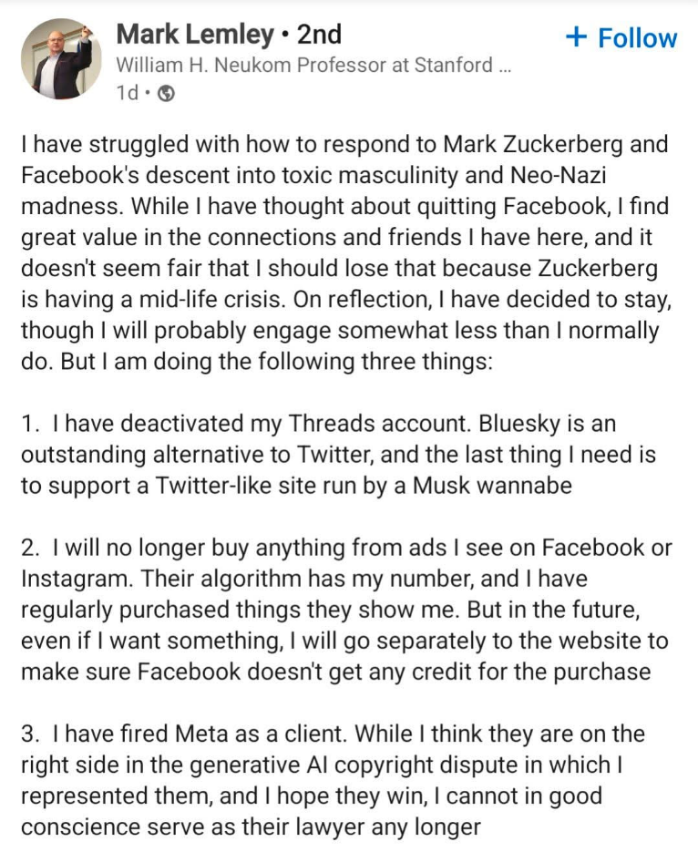The height and width of the screenshot is (852, 698).
Task: Expand the truncated headline ellipsis
Action: click(505, 69)
